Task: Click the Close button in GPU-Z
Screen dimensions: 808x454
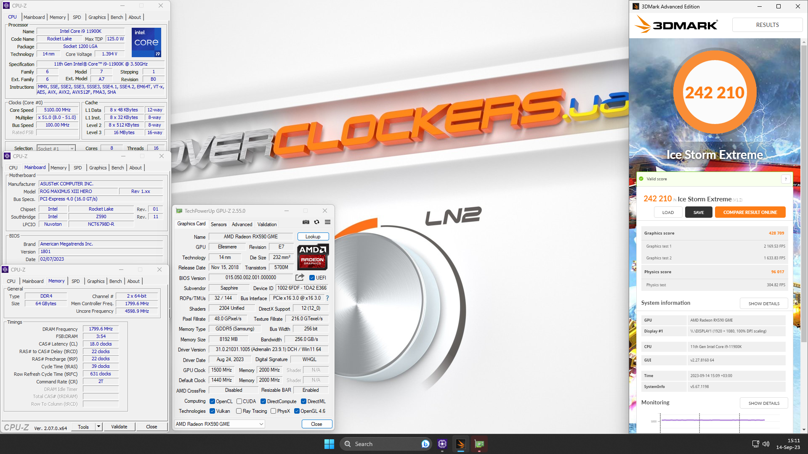Action: tap(316, 424)
